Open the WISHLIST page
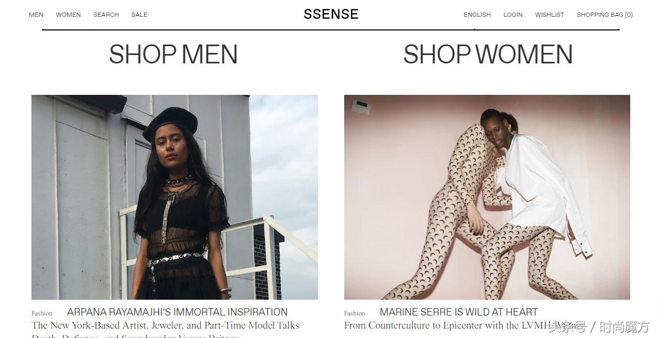Viewport: 658px width, 338px height. coord(550,15)
